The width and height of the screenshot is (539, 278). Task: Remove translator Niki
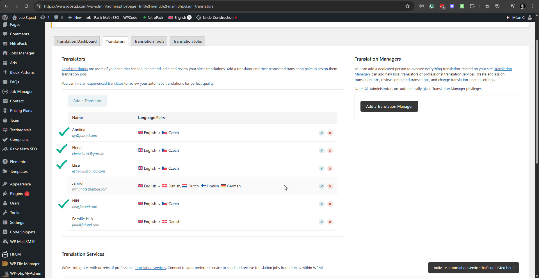[330, 204]
